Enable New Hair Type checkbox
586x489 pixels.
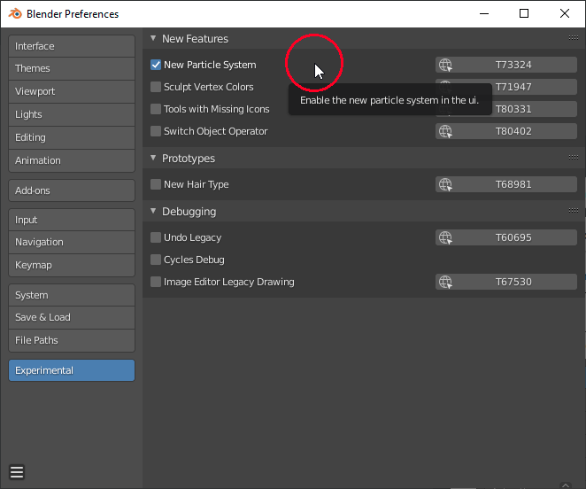156,184
